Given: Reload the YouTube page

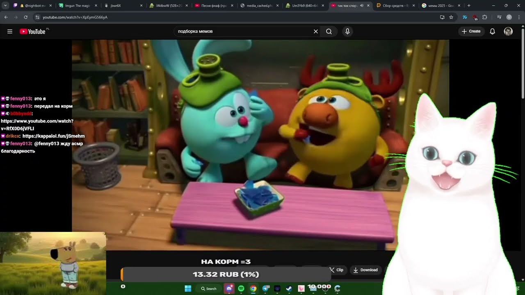Looking at the screenshot, I should (x=25, y=17).
